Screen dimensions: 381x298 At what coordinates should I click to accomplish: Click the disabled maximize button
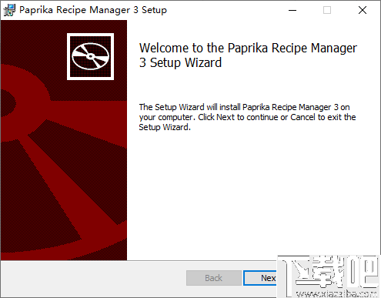click(327, 10)
